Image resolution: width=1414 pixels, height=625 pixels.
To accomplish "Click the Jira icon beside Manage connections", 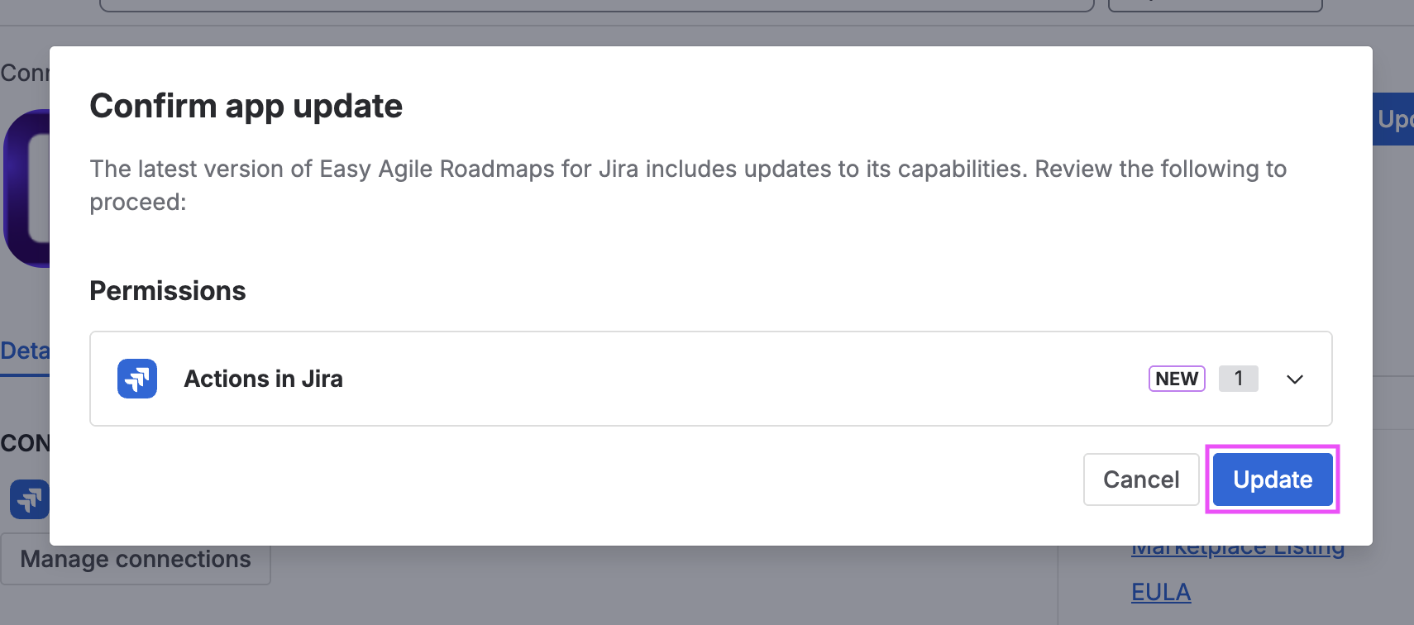I will (28, 499).
